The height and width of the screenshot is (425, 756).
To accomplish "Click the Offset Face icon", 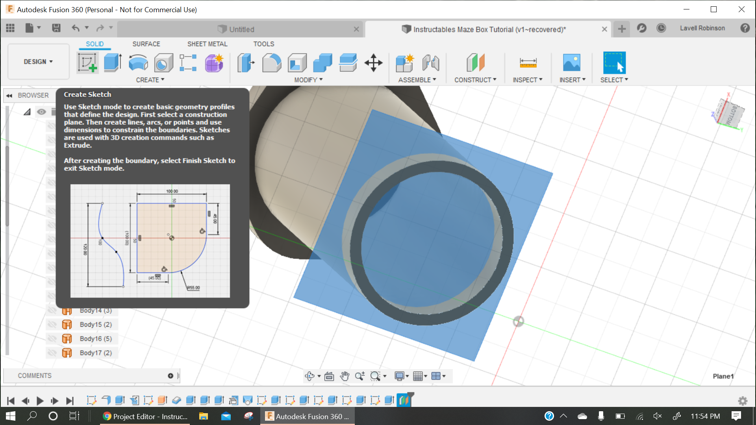I will pyautogui.click(x=348, y=63).
